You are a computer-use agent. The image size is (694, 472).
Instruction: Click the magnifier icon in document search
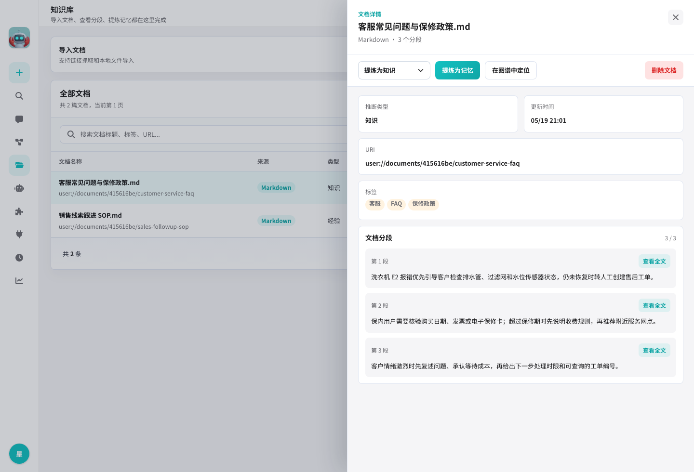click(x=71, y=134)
